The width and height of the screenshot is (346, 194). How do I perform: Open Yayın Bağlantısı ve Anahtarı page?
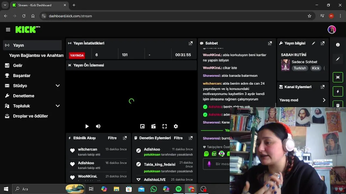(x=36, y=55)
